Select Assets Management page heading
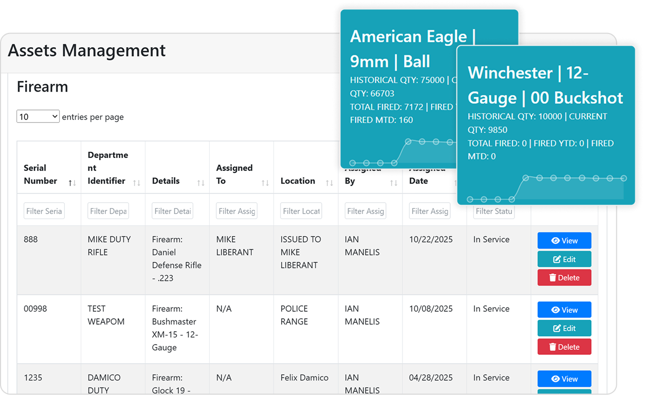Screen dimensions: 645x395 pos(87,50)
